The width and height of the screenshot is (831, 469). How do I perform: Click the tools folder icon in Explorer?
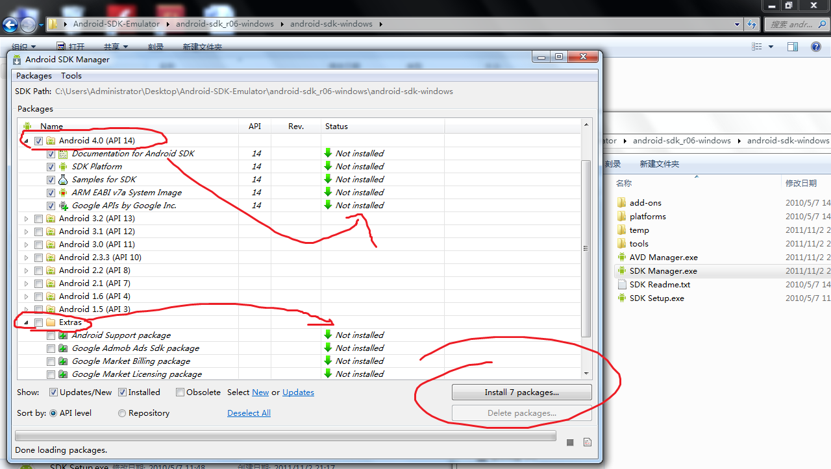[622, 244]
